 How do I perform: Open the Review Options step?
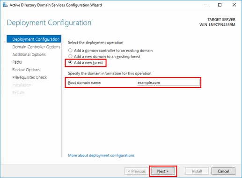tap(26, 70)
